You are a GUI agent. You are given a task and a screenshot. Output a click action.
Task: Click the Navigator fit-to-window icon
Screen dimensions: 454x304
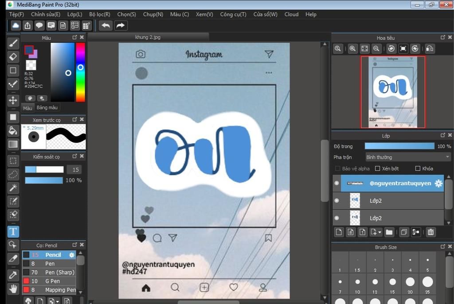[364, 49]
